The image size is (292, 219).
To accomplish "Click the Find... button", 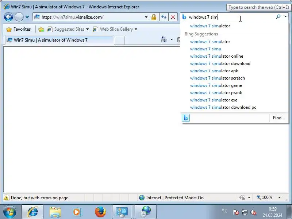I will pyautogui.click(x=278, y=118).
